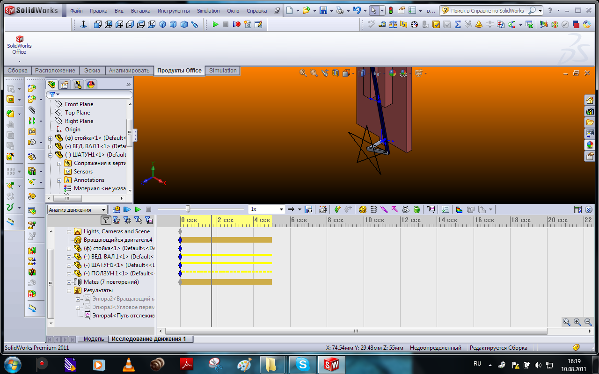Click SolidWorks Office button in ribbon

pos(19,45)
